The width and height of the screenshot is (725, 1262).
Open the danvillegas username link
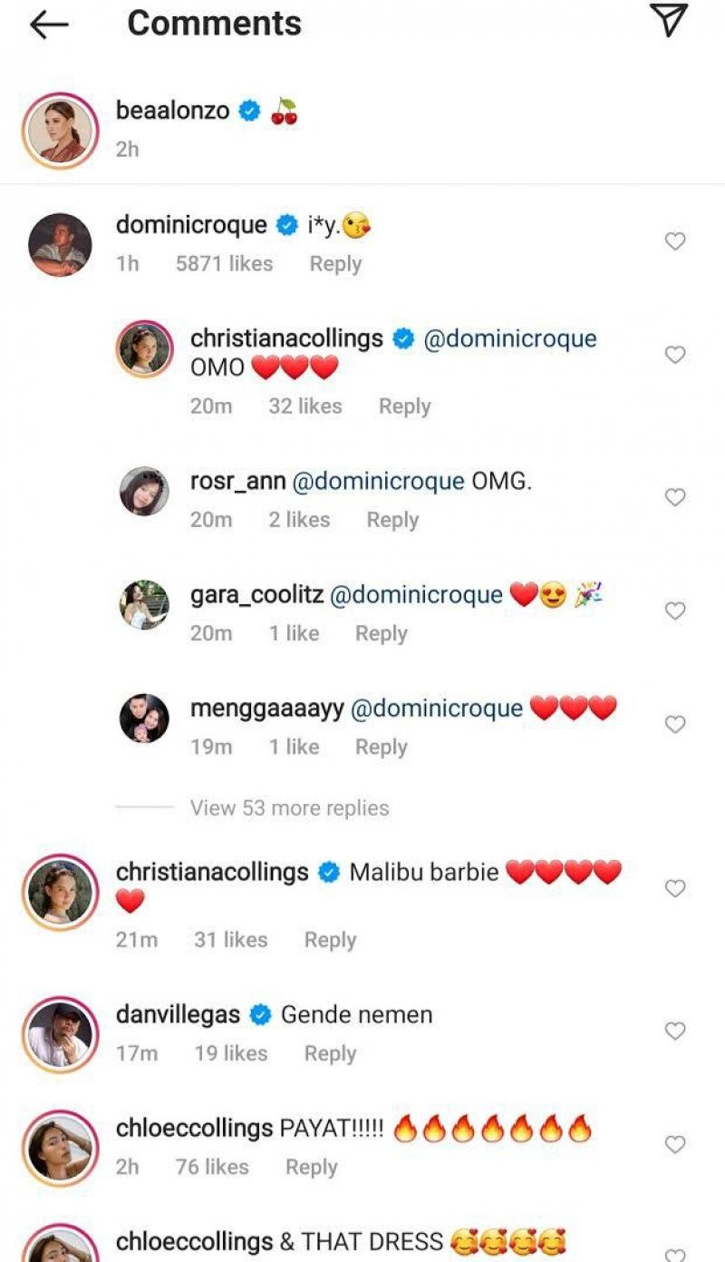tap(178, 1014)
